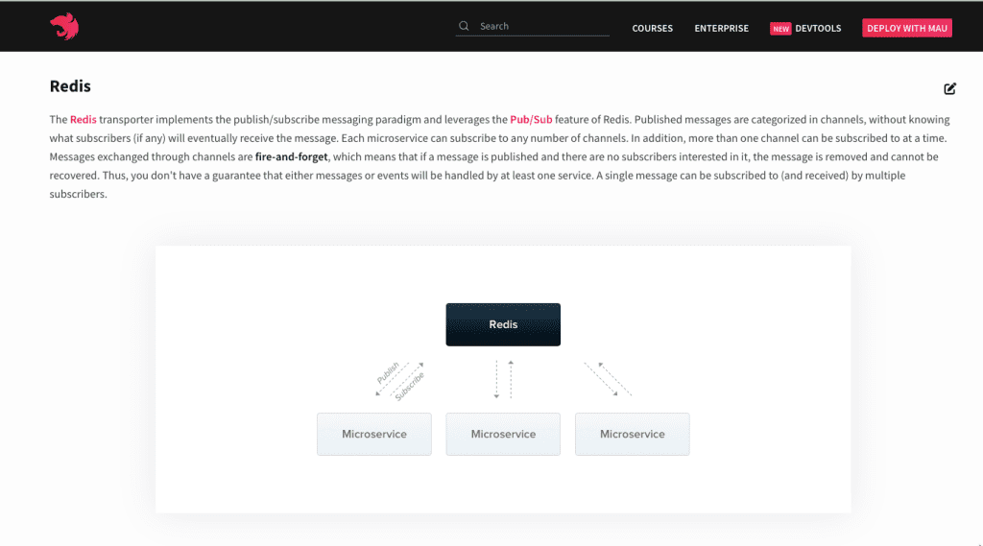The height and width of the screenshot is (546, 983).
Task: Click the edit page pencil icon
Action: point(949,88)
